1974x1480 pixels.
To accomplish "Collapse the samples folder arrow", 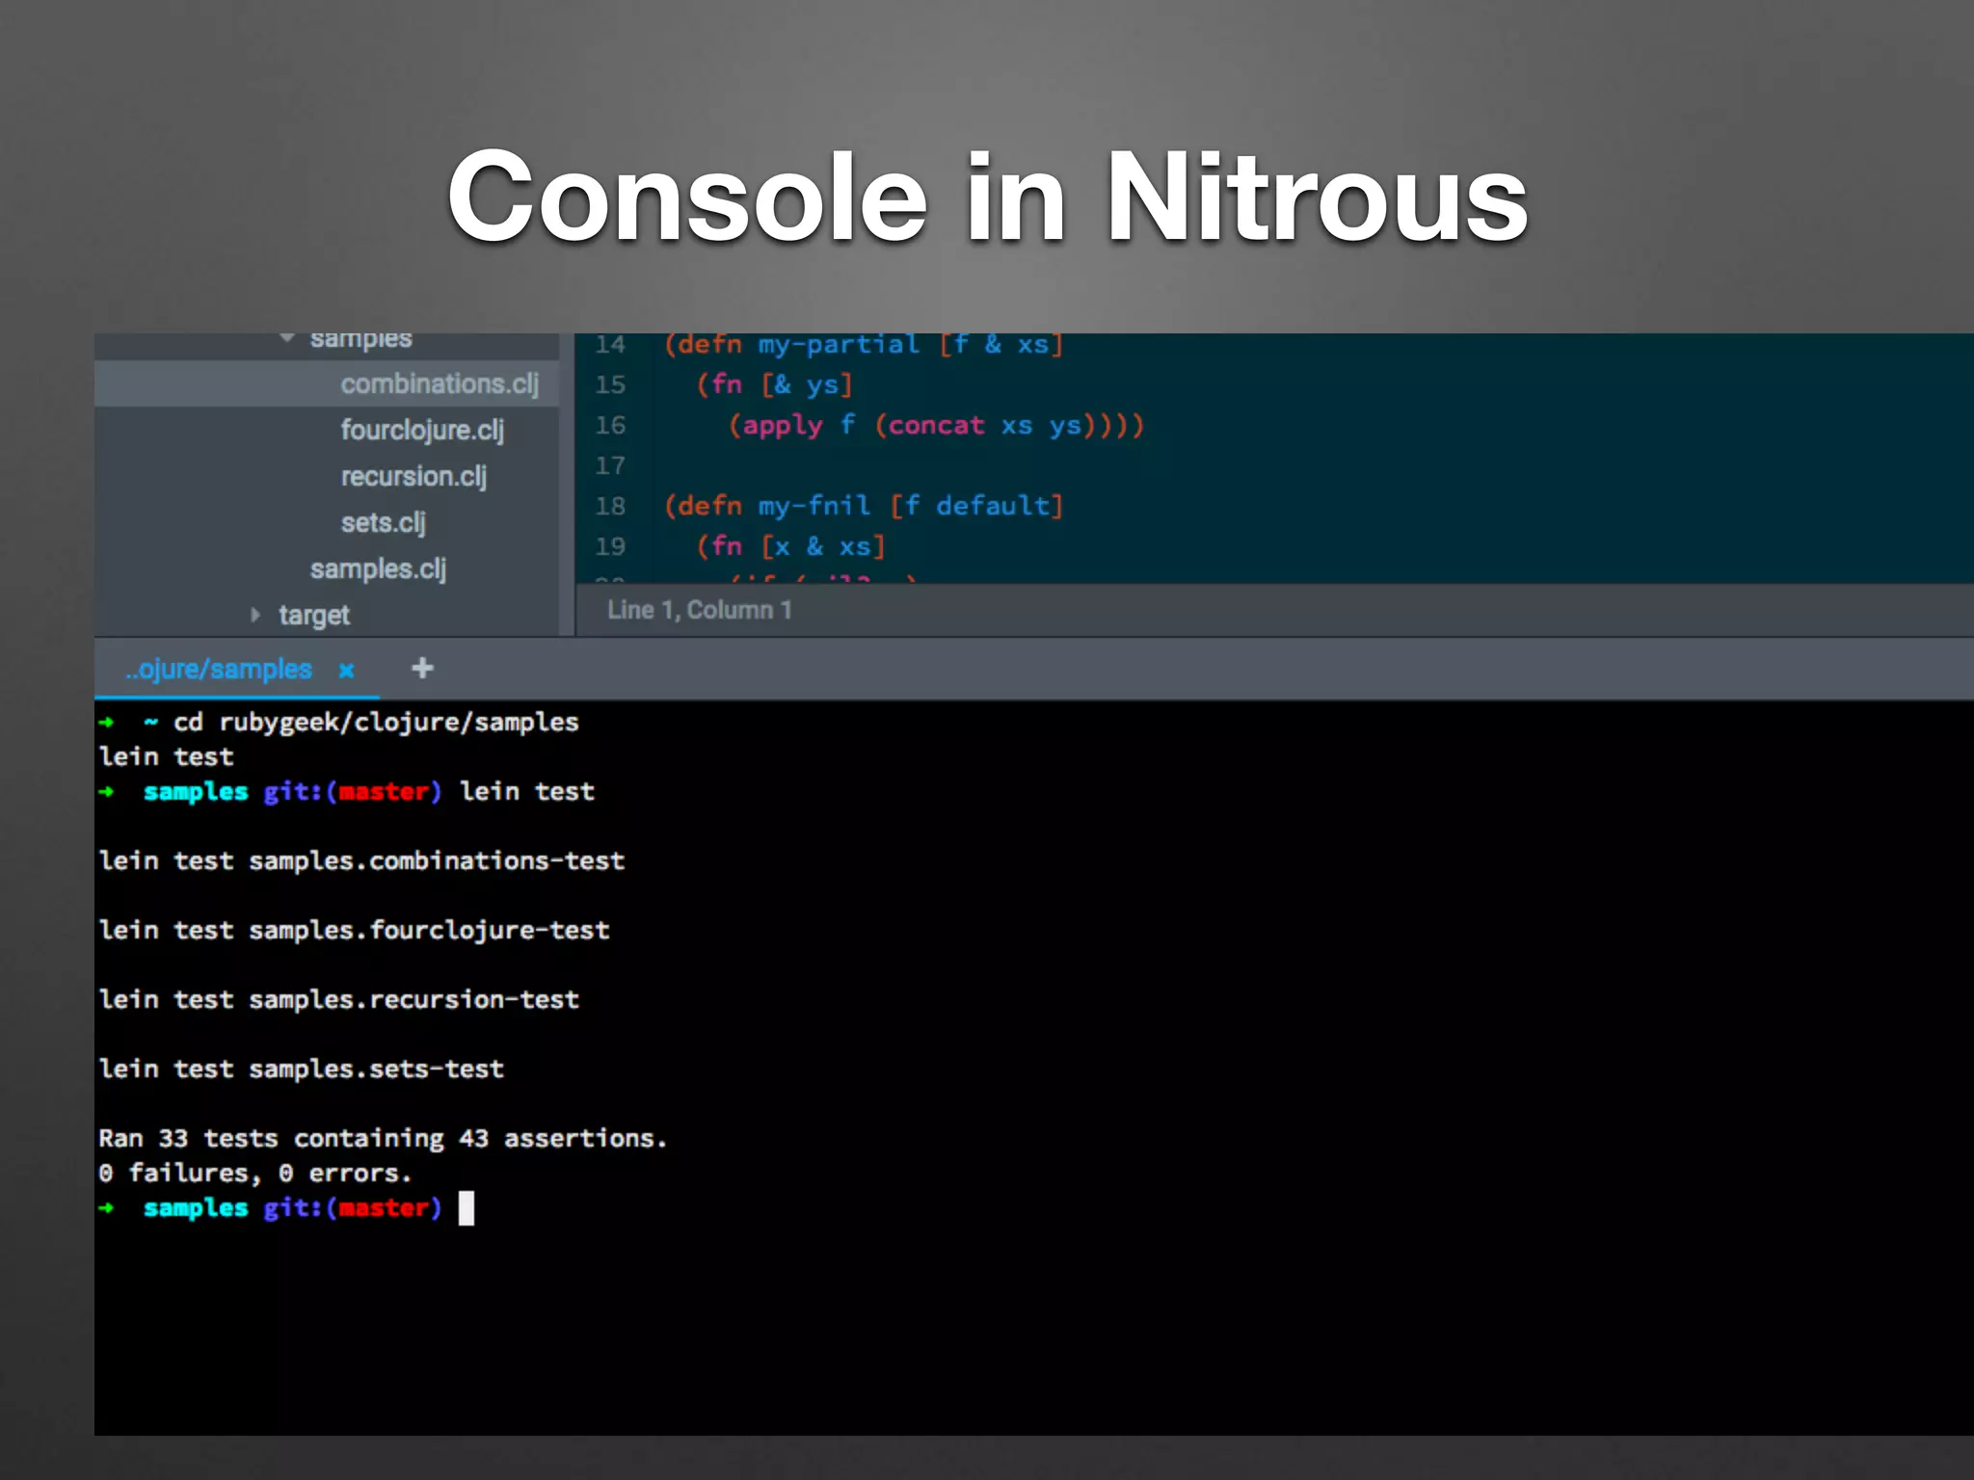I will 286,339.
